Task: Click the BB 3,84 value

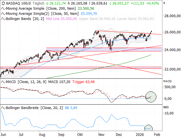Action: (x=71, y=108)
